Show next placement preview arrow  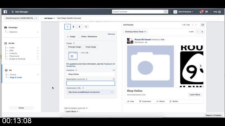pos(202,32)
